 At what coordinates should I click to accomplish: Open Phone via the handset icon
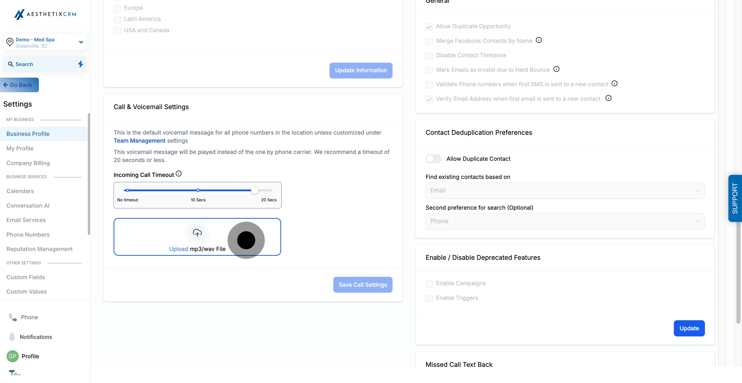(13, 317)
